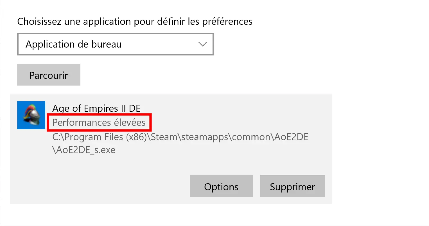
Task: Click the word Supprimer on grey button
Action: pyautogui.click(x=292, y=187)
